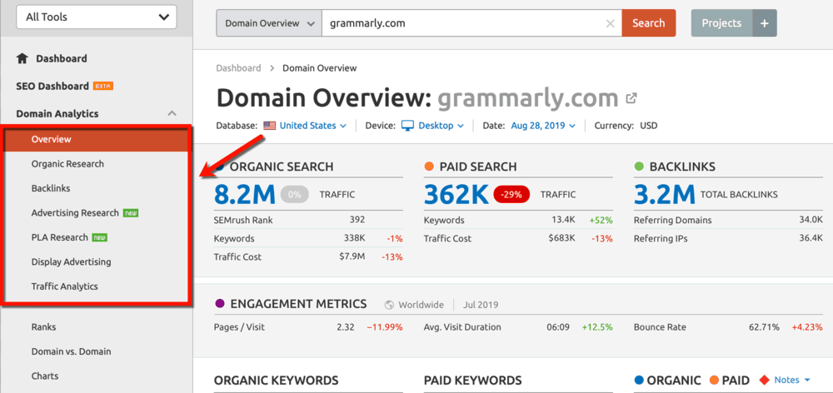
Task: Open the Aug 28, 2019 date dropdown
Action: click(543, 126)
